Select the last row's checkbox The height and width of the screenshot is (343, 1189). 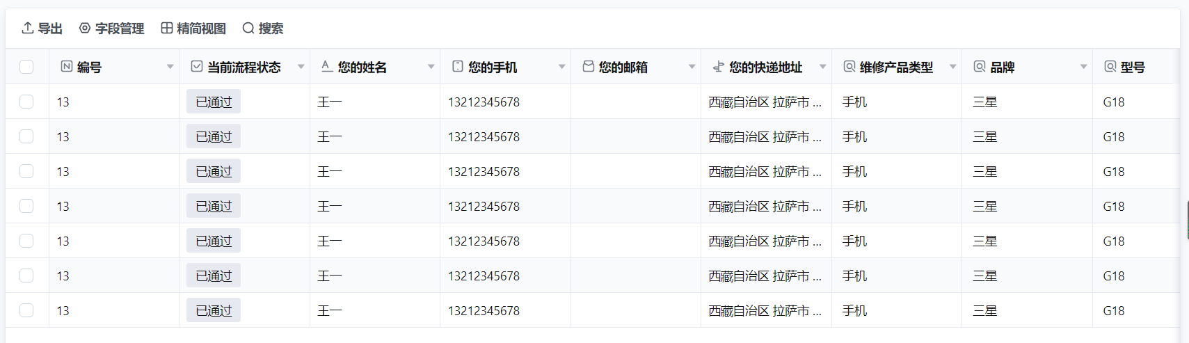[x=26, y=310]
